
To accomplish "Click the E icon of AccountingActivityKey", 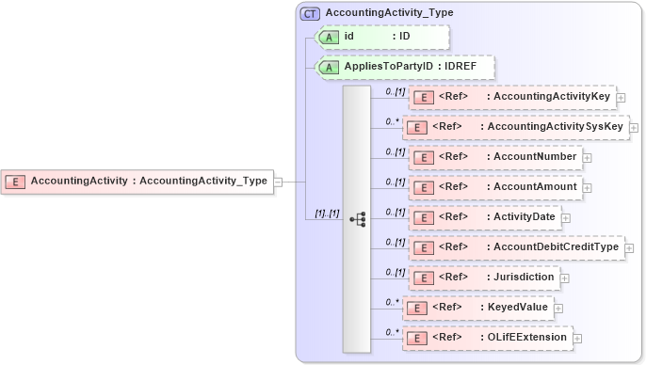I will tap(424, 98).
